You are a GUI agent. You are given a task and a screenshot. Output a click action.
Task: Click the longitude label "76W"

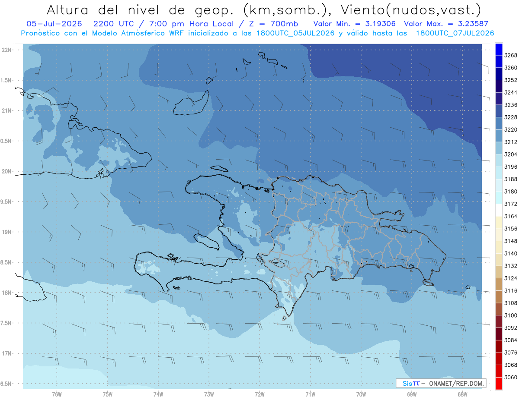[57, 394]
